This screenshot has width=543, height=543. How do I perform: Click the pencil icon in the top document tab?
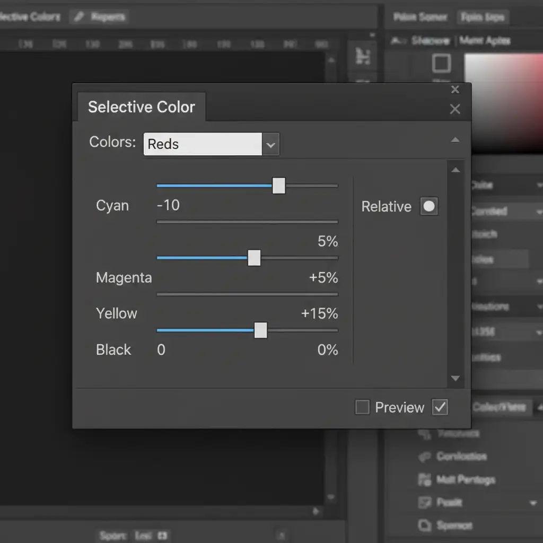pos(80,16)
